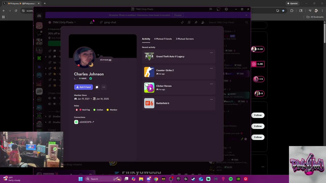Open options menu for Clicker Heroes activity
The width and height of the screenshot is (326, 183).
coord(211,84)
